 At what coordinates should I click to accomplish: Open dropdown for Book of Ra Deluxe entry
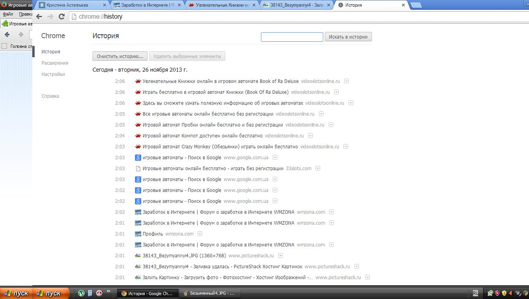[347, 81]
